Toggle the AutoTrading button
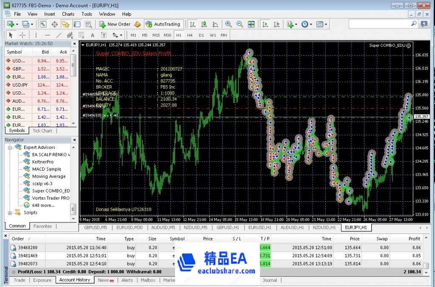Viewport: 435px width, 287px height. (x=163, y=24)
